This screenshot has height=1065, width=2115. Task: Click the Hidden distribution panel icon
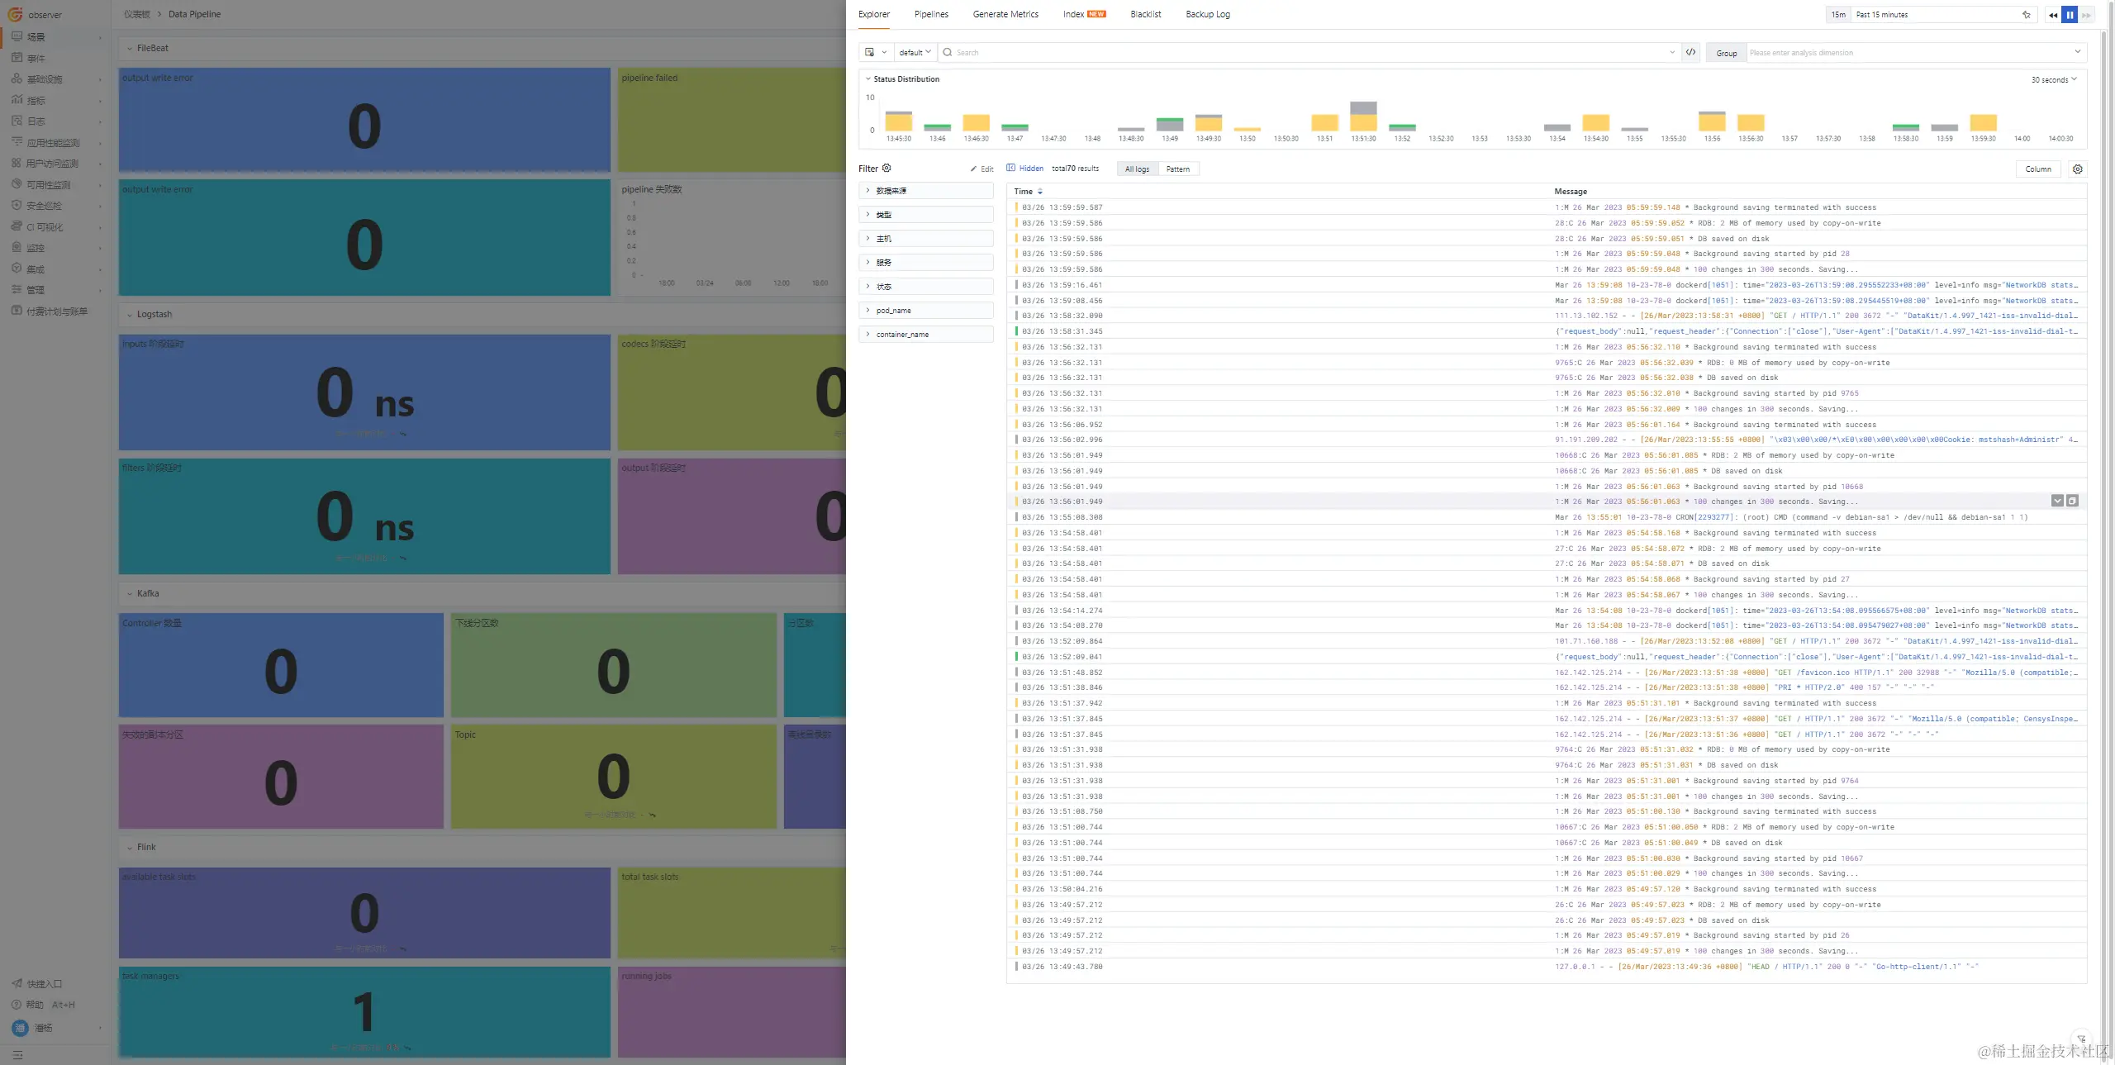[x=1010, y=168]
